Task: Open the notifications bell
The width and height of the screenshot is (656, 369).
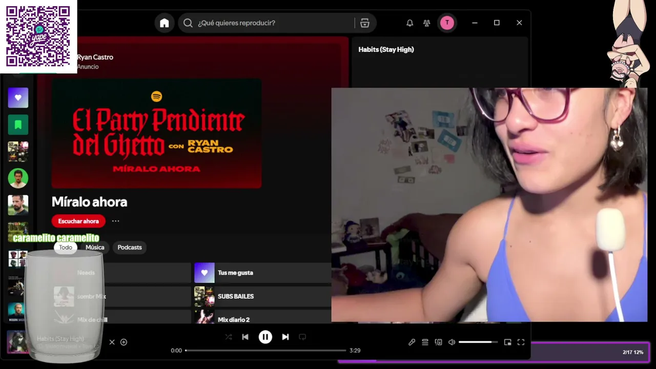Action: click(x=409, y=23)
